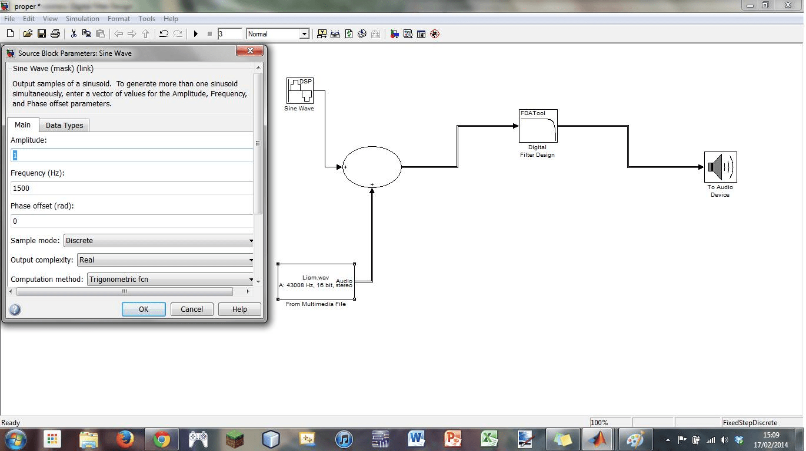Select the Main tab in dialog
806x451 pixels.
(23, 124)
